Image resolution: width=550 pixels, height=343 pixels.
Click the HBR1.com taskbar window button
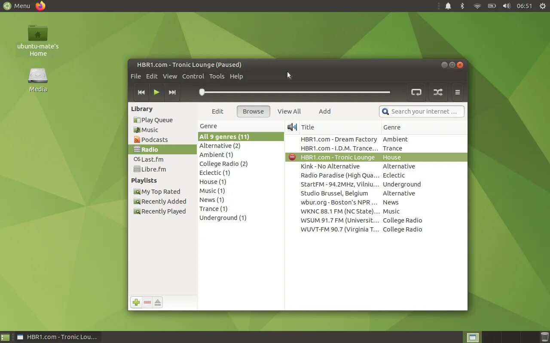58,337
